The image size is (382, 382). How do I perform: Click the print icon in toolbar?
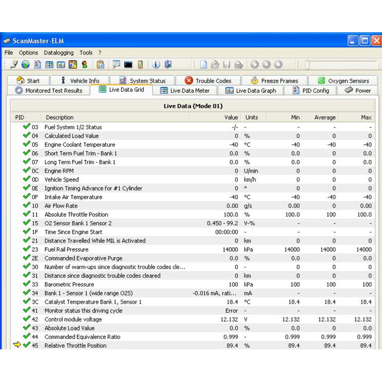coord(238,65)
